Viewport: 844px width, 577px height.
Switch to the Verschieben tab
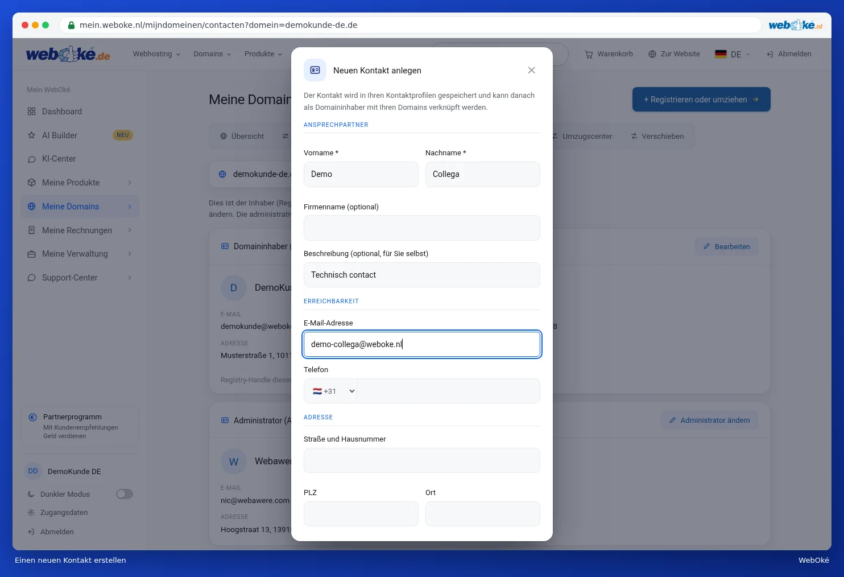(x=657, y=137)
